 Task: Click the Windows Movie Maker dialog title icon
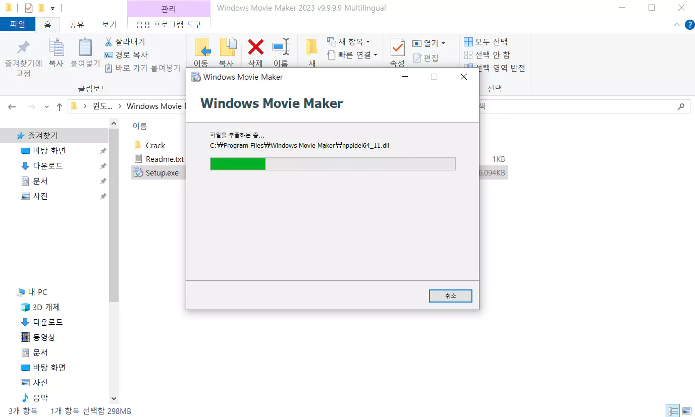point(196,77)
